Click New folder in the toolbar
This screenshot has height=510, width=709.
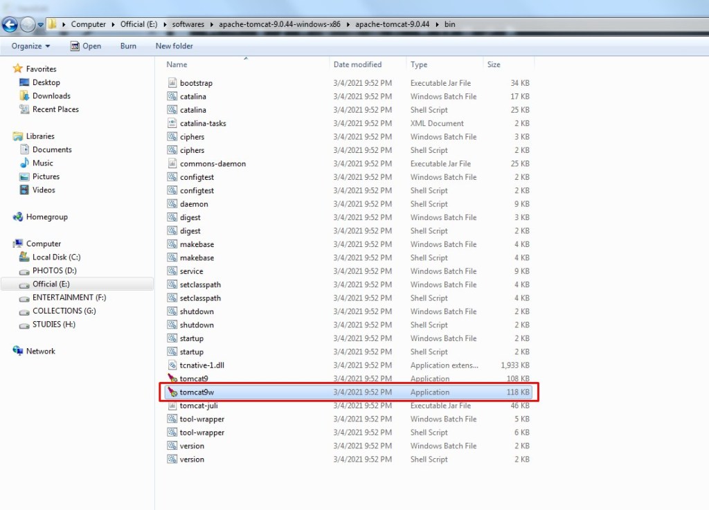click(x=174, y=46)
